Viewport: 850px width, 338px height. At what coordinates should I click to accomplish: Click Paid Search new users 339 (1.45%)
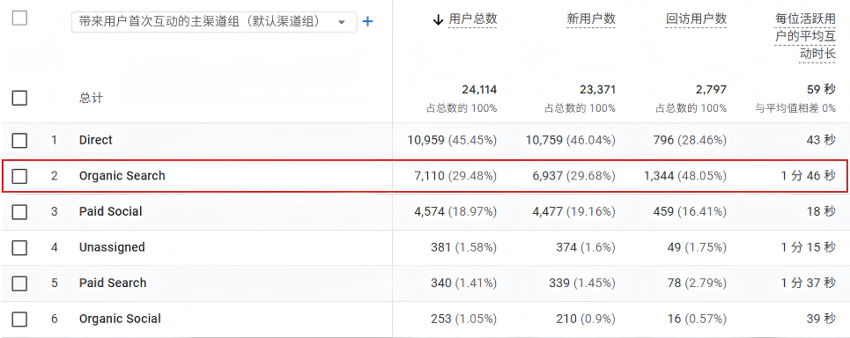582,283
